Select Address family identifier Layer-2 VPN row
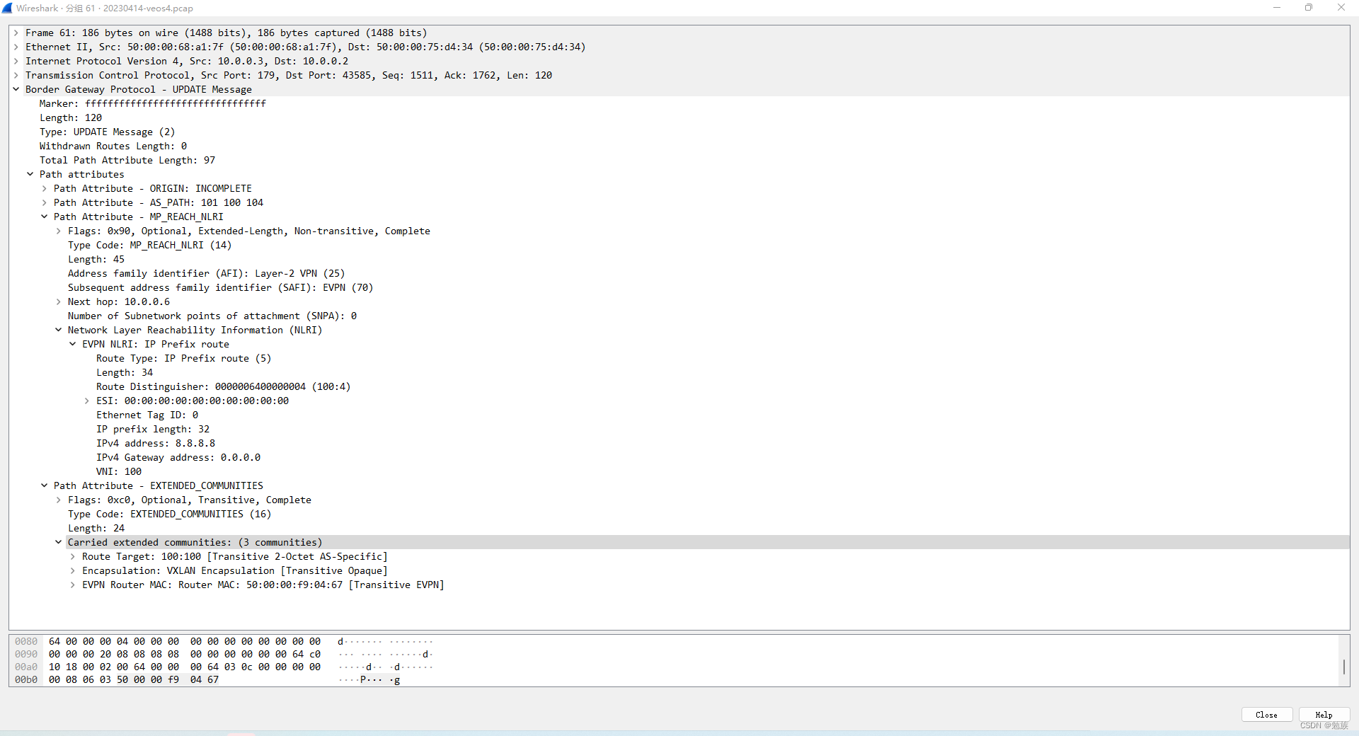1359x736 pixels. [x=679, y=273]
